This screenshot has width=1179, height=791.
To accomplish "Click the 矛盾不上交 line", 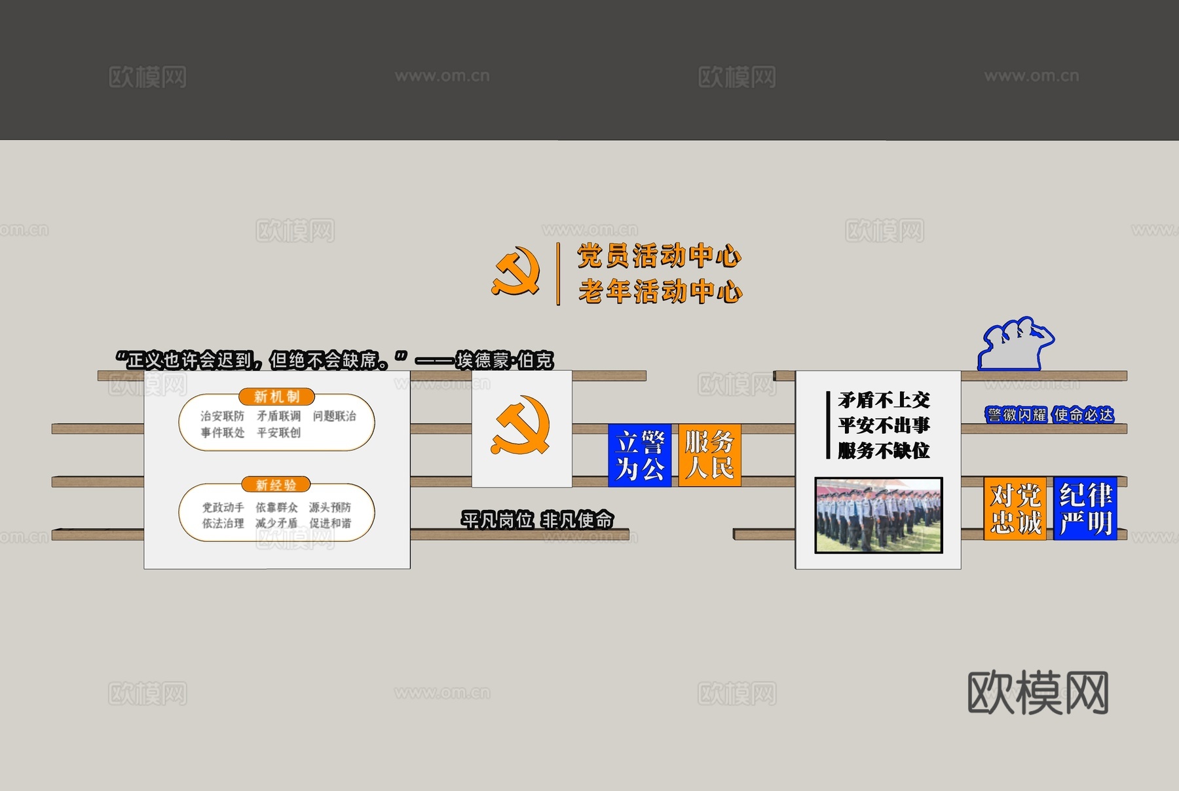I will pyautogui.click(x=884, y=400).
